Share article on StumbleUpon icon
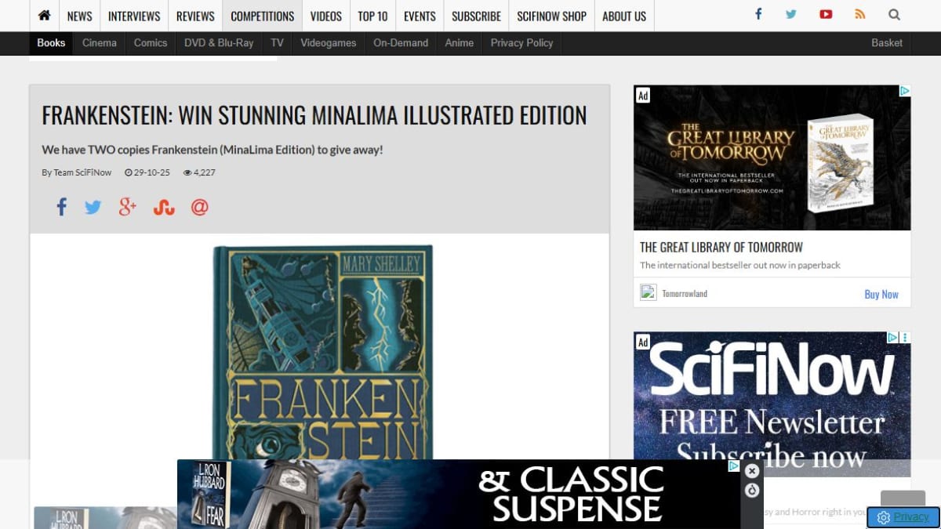 [x=164, y=207]
